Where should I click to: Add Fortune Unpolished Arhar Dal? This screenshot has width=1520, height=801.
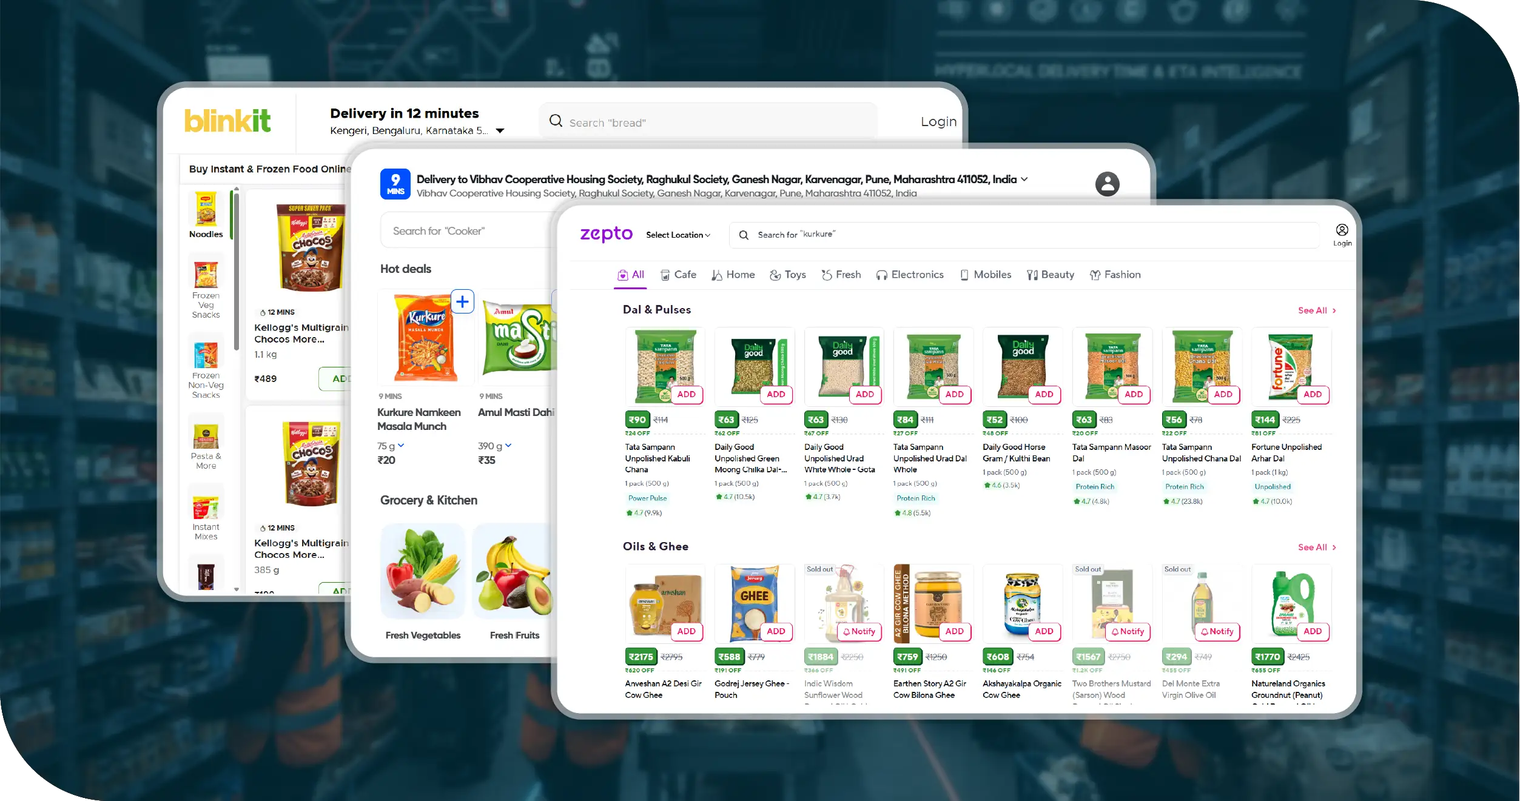click(x=1312, y=394)
